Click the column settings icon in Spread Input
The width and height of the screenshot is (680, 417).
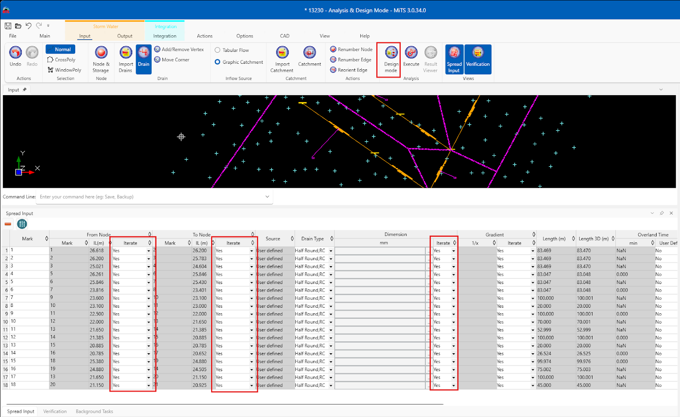pyautogui.click(x=22, y=224)
